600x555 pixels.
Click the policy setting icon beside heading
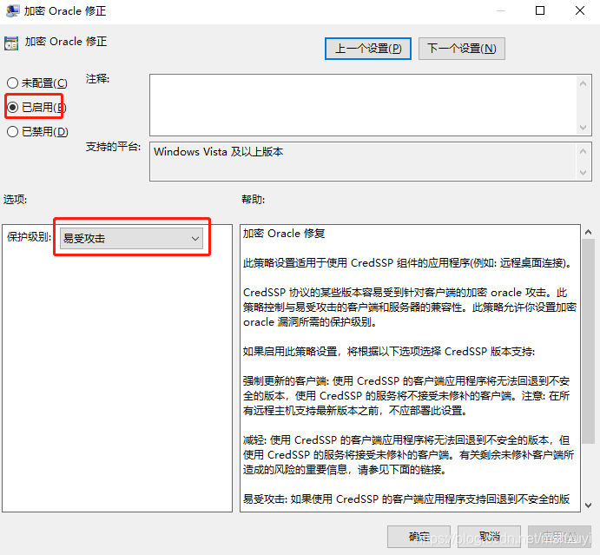click(11, 43)
